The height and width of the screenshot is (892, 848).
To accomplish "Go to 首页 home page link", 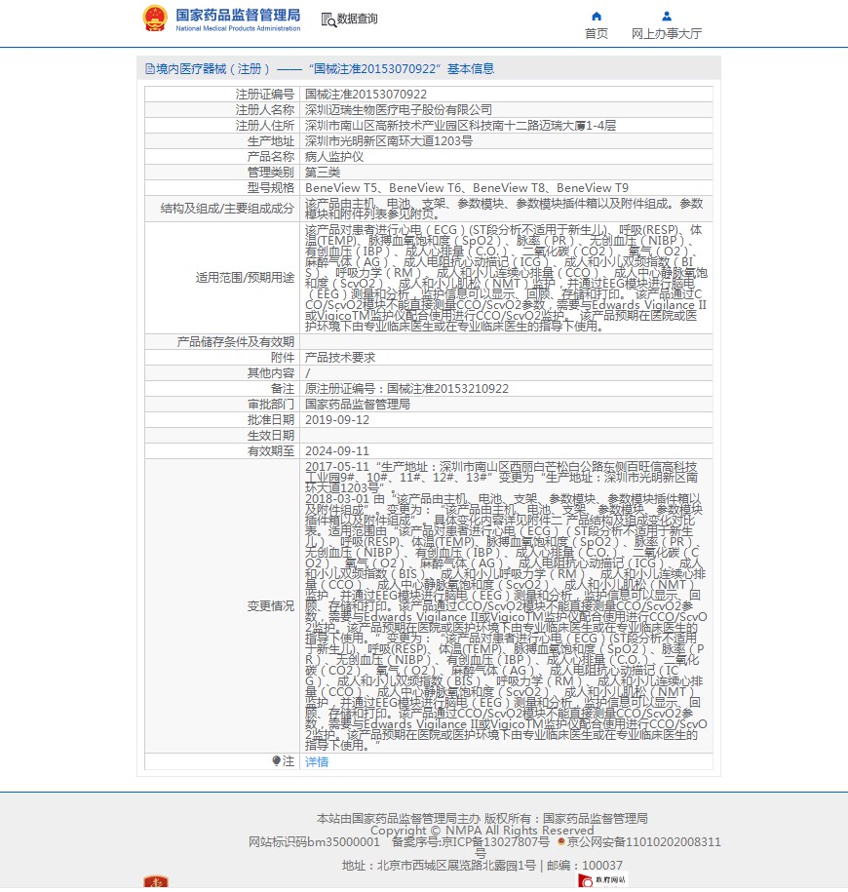I will click(x=597, y=33).
